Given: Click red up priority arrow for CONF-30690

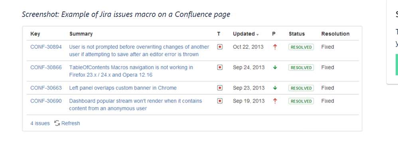Looking at the screenshot, I should click(x=275, y=101).
